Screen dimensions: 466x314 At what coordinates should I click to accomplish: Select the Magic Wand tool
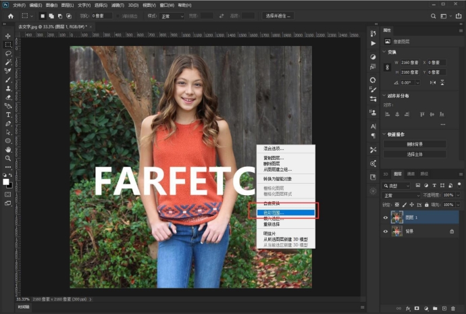8,62
